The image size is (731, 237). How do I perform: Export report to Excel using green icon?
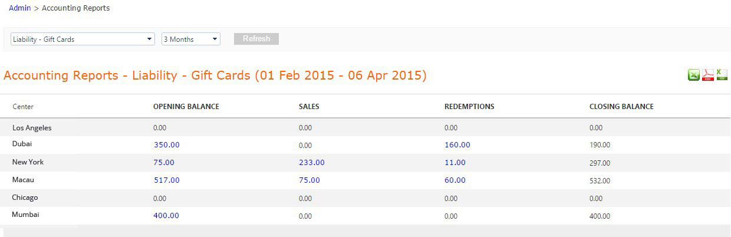pyautogui.click(x=694, y=75)
